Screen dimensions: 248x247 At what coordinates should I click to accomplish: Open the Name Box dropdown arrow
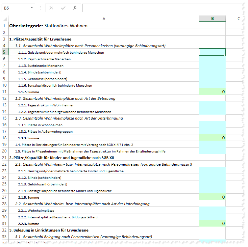(32, 8)
